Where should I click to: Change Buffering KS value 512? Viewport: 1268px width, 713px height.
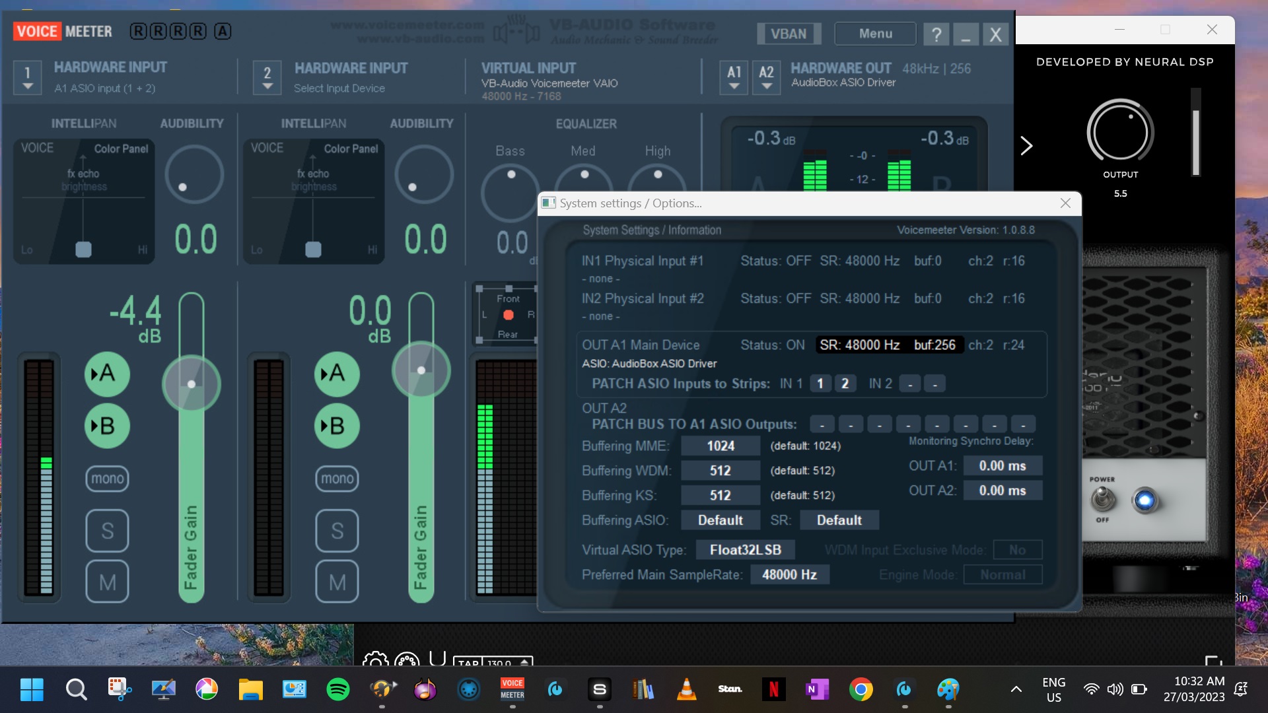(x=721, y=496)
